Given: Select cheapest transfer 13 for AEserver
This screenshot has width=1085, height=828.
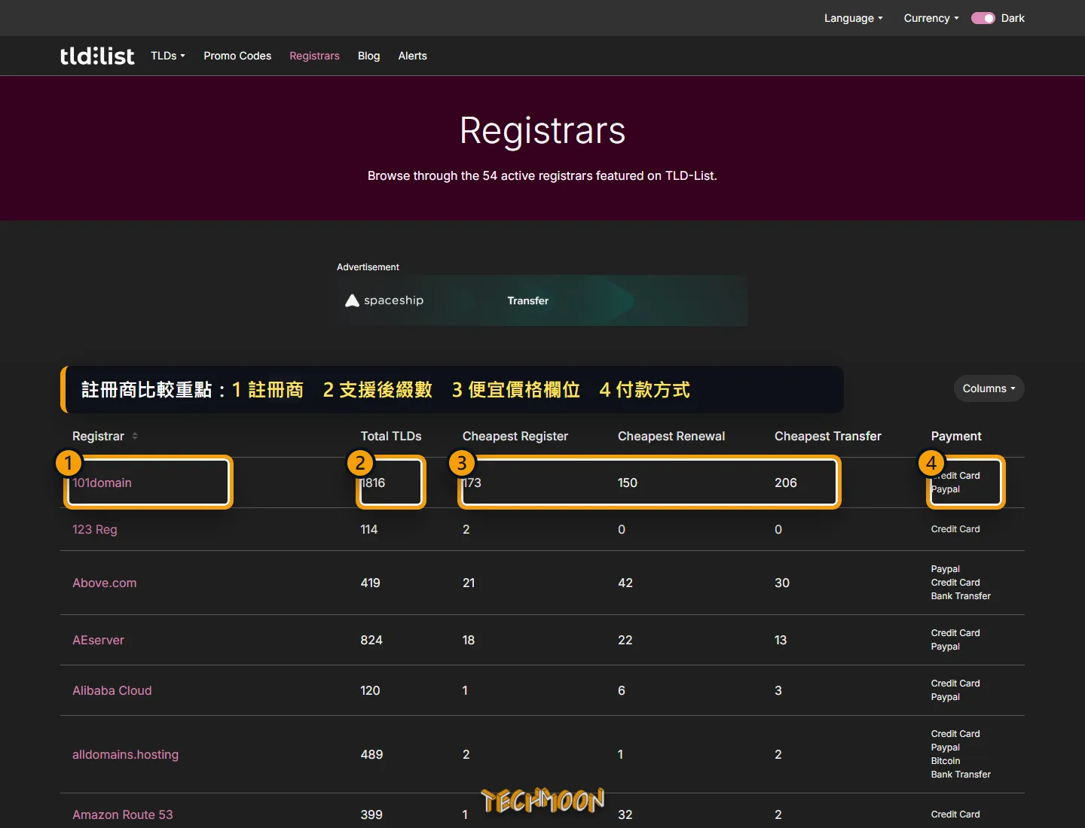Looking at the screenshot, I should pyautogui.click(x=781, y=640).
